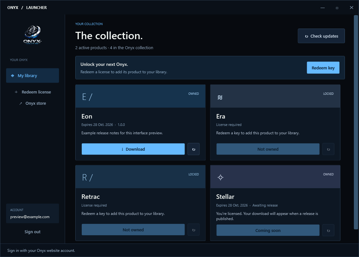Click the Eon product title
The height and width of the screenshot is (257, 359).
pyautogui.click(x=87, y=116)
